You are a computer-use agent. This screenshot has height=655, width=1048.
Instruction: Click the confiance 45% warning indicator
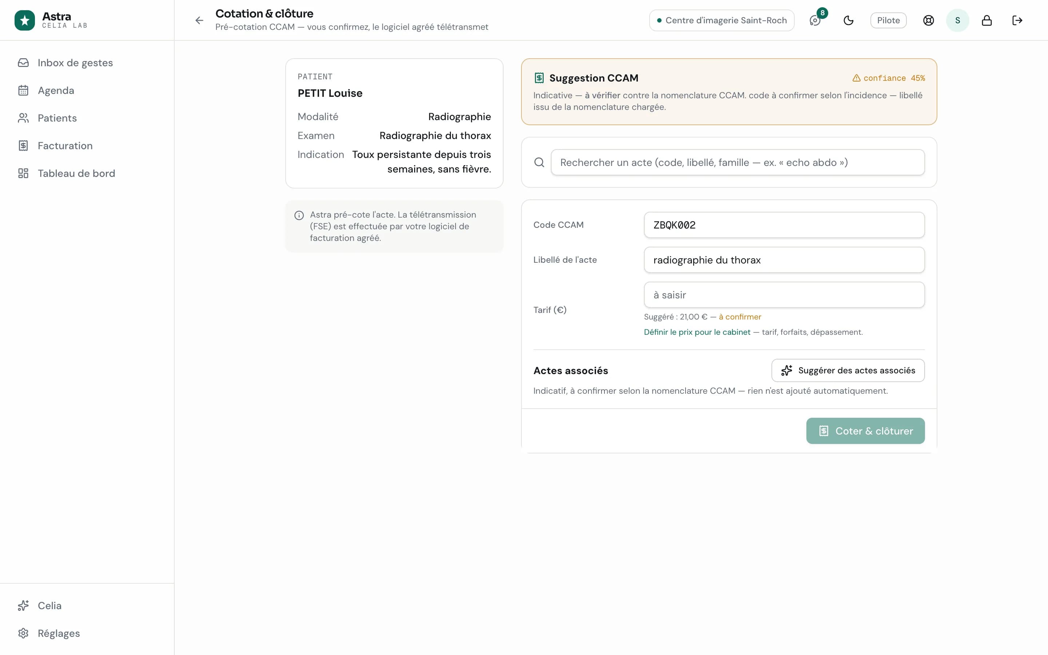click(888, 78)
